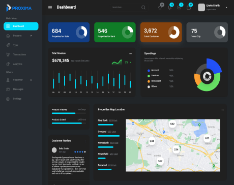Select Dashboard in the sidebar
234x185 pixels.
(21, 26)
